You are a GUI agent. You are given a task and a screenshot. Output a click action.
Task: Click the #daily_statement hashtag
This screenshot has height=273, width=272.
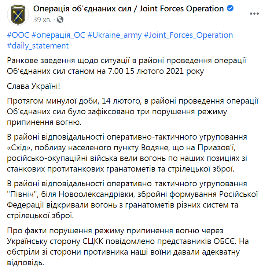(x=37, y=46)
